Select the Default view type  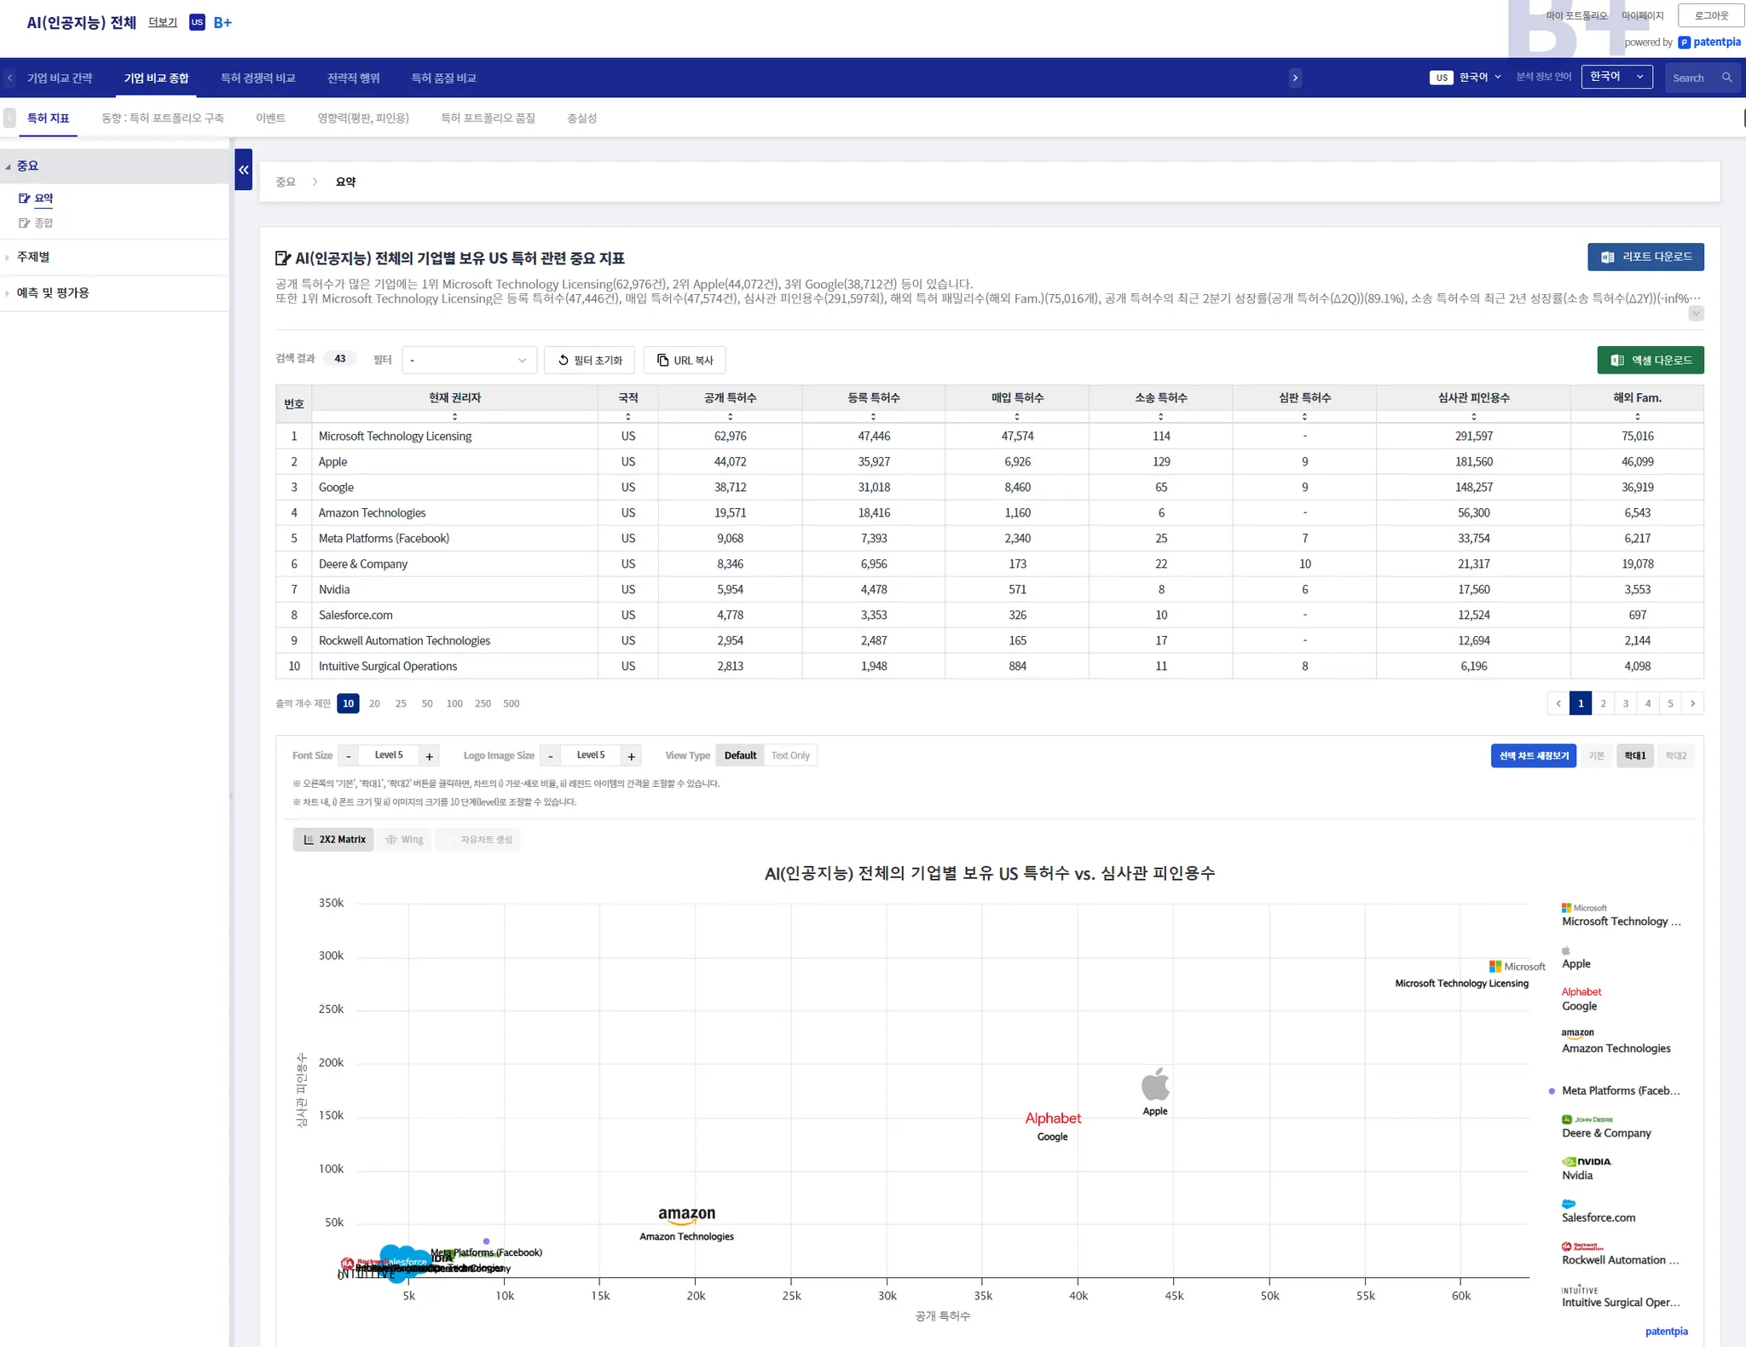pyautogui.click(x=740, y=755)
